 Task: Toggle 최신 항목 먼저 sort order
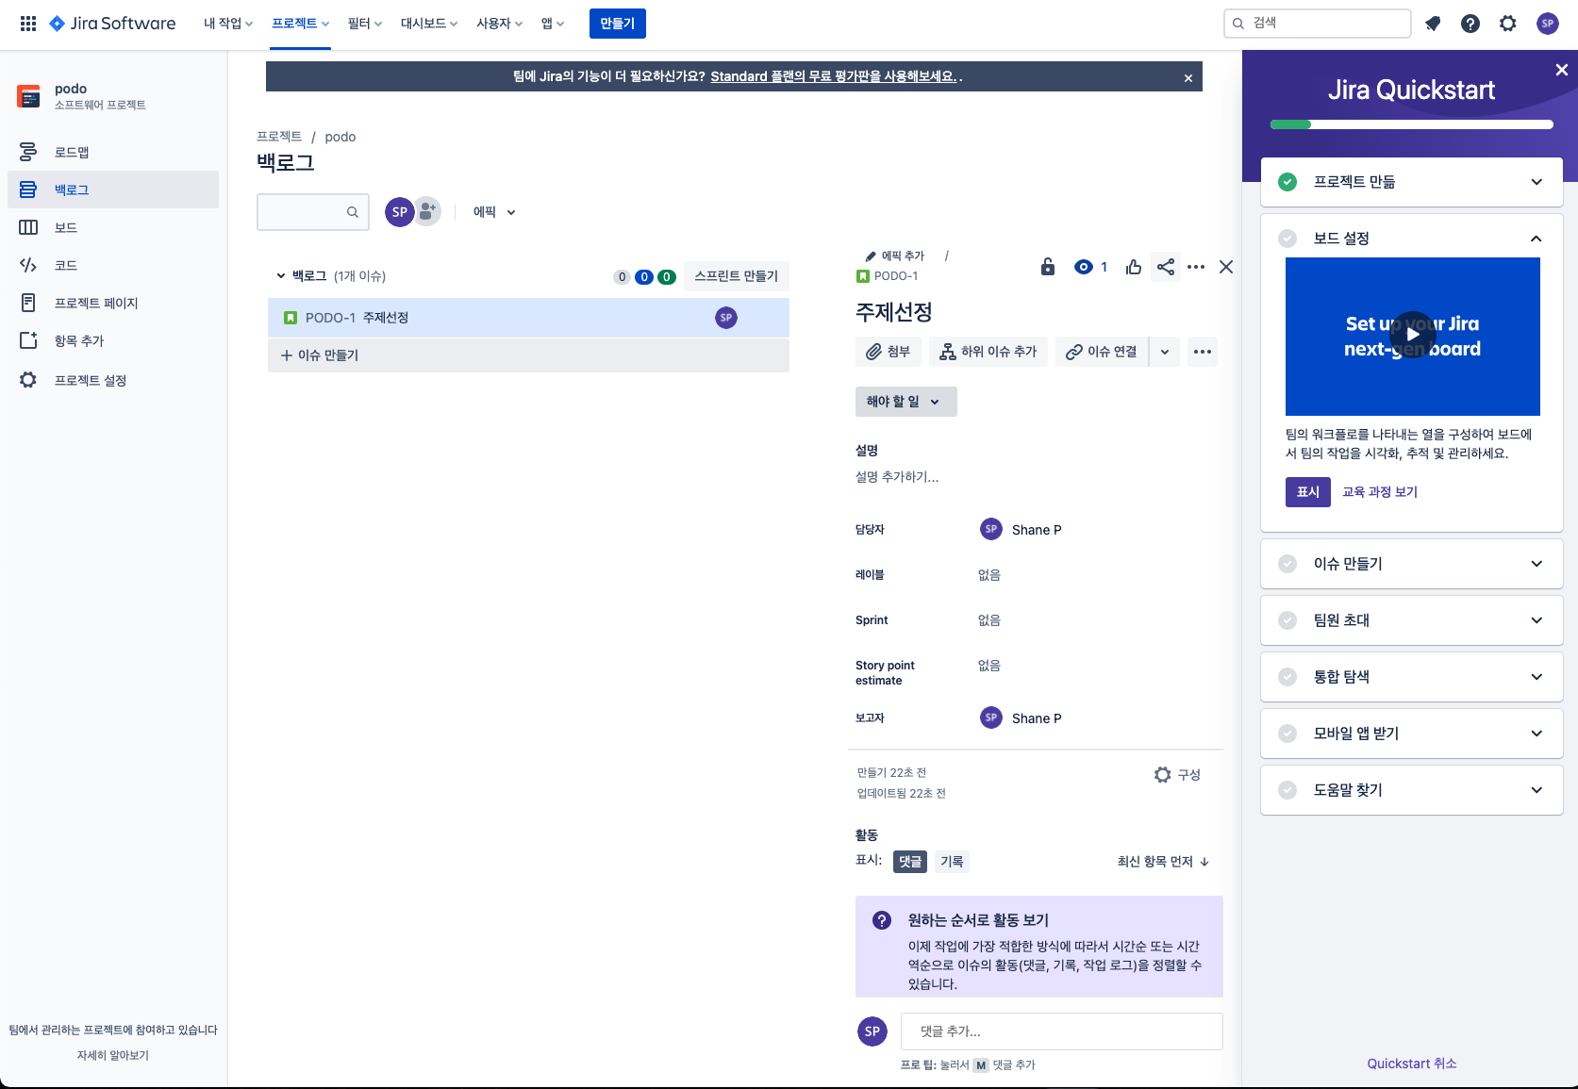(1163, 862)
